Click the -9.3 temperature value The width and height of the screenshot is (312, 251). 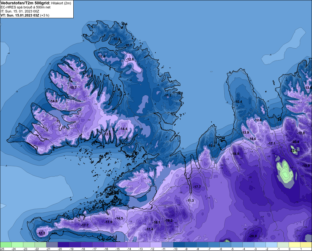(180, 93)
